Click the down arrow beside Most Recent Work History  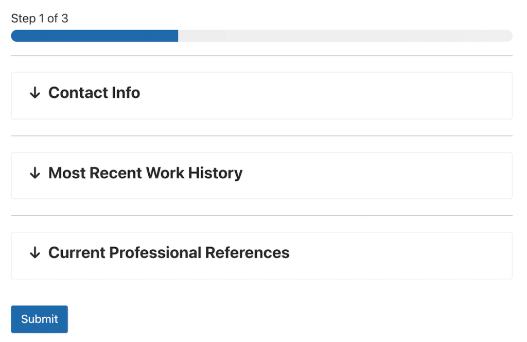pyautogui.click(x=35, y=174)
